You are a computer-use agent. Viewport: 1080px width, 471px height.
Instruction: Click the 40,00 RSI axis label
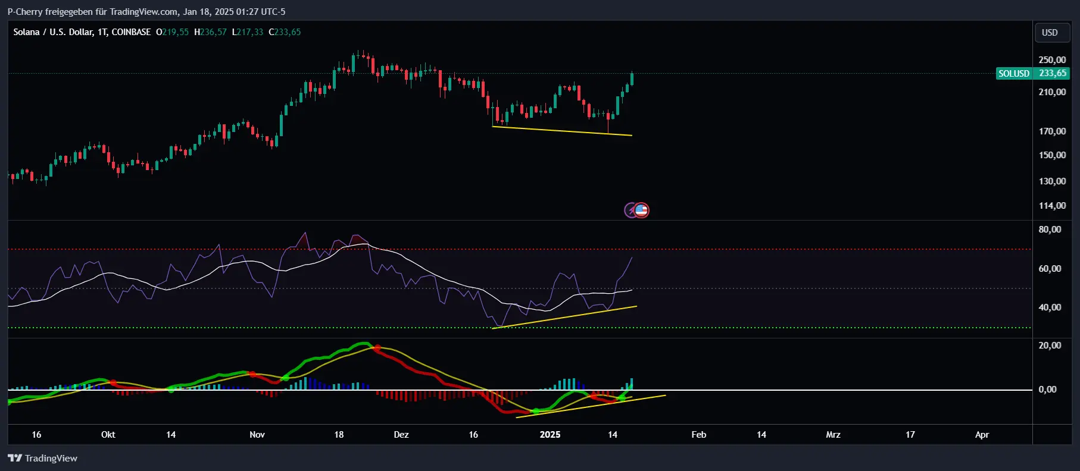1050,307
